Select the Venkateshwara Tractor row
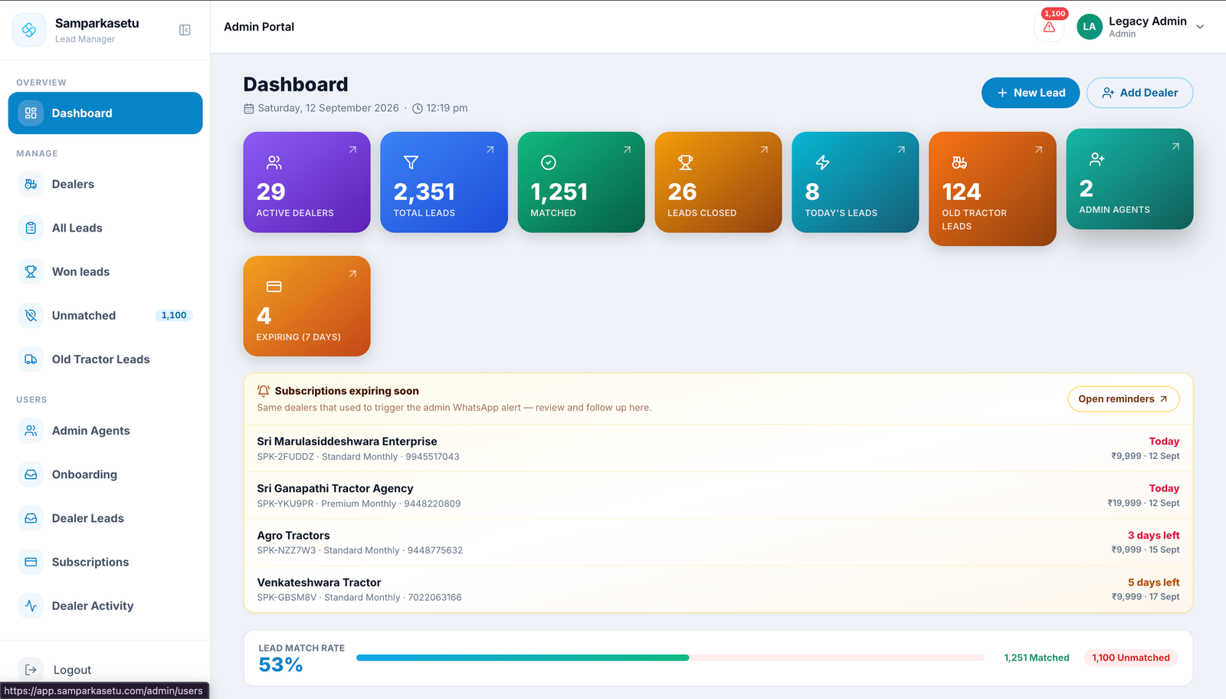1226x699 pixels. click(718, 589)
